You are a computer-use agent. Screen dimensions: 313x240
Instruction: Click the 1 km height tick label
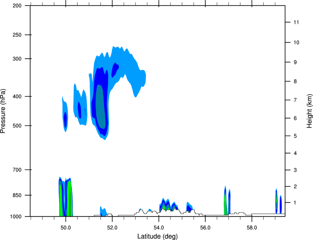tap(295, 203)
